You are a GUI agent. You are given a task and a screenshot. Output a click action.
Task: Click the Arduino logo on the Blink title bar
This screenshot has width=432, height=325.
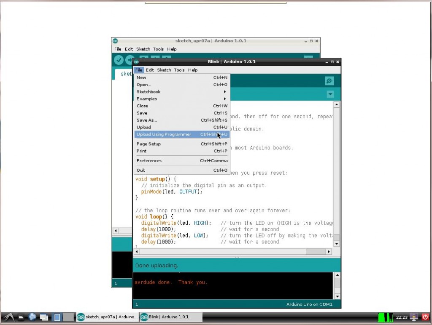136,62
